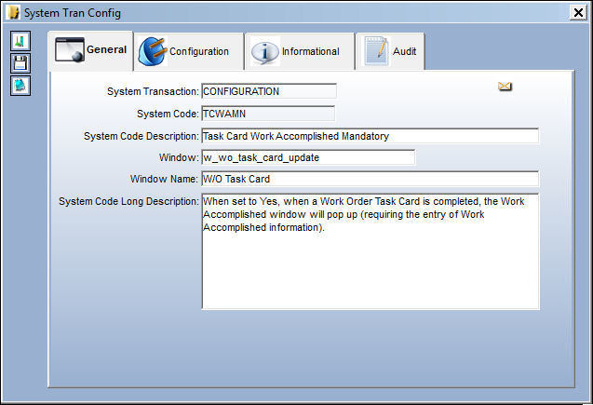Click the bottom sidebar document icon

(x=20, y=86)
